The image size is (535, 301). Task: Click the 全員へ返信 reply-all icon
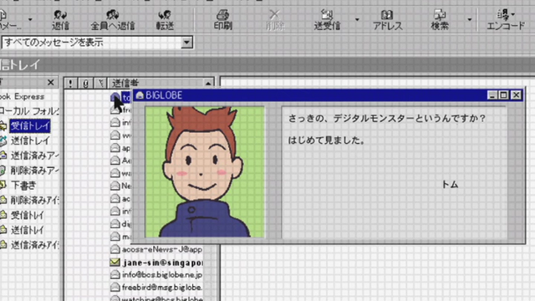click(113, 20)
